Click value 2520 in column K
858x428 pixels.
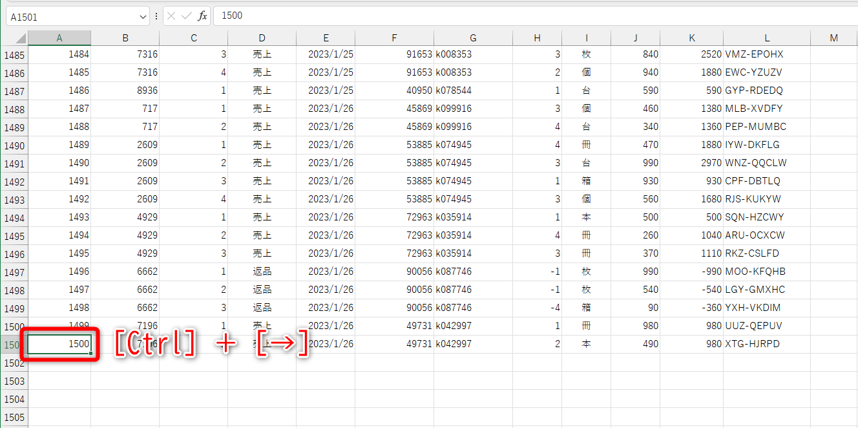point(692,54)
